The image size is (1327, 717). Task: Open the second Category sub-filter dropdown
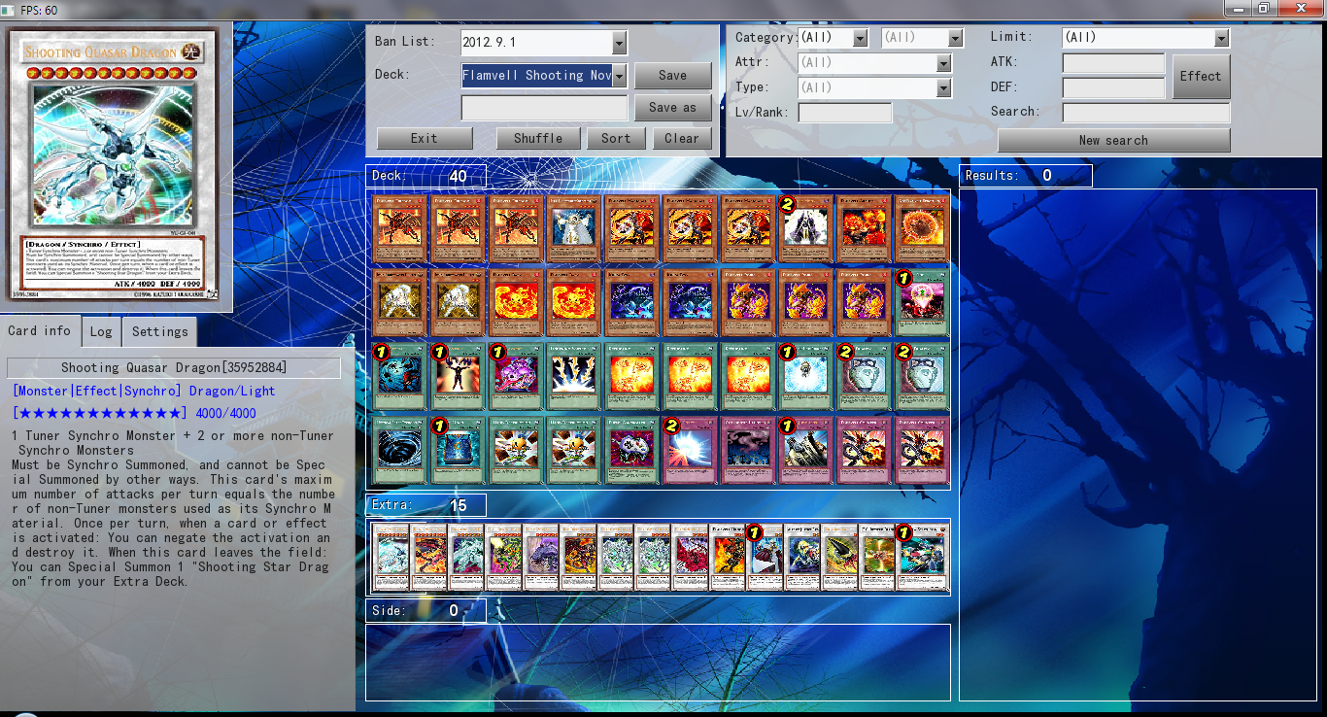[x=956, y=38]
